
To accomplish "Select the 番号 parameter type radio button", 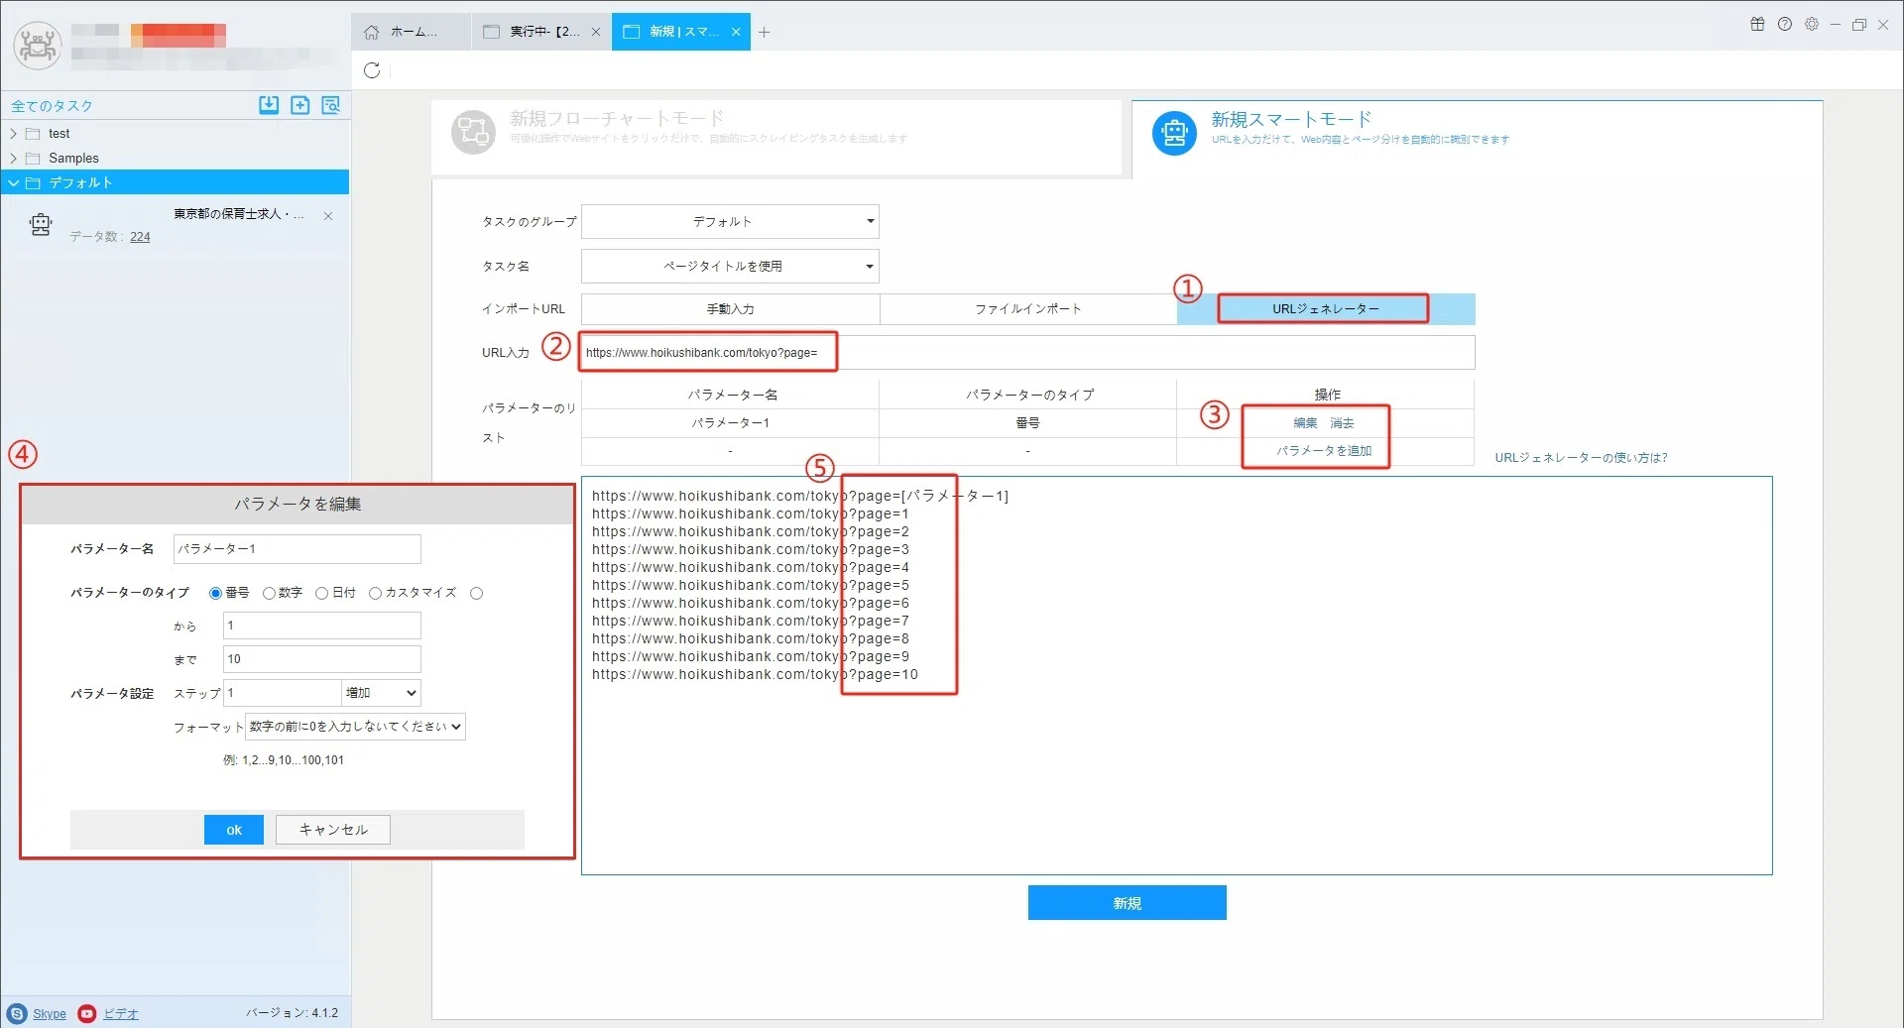I will [215, 594].
